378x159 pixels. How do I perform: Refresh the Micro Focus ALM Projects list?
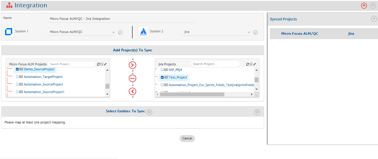(98, 64)
